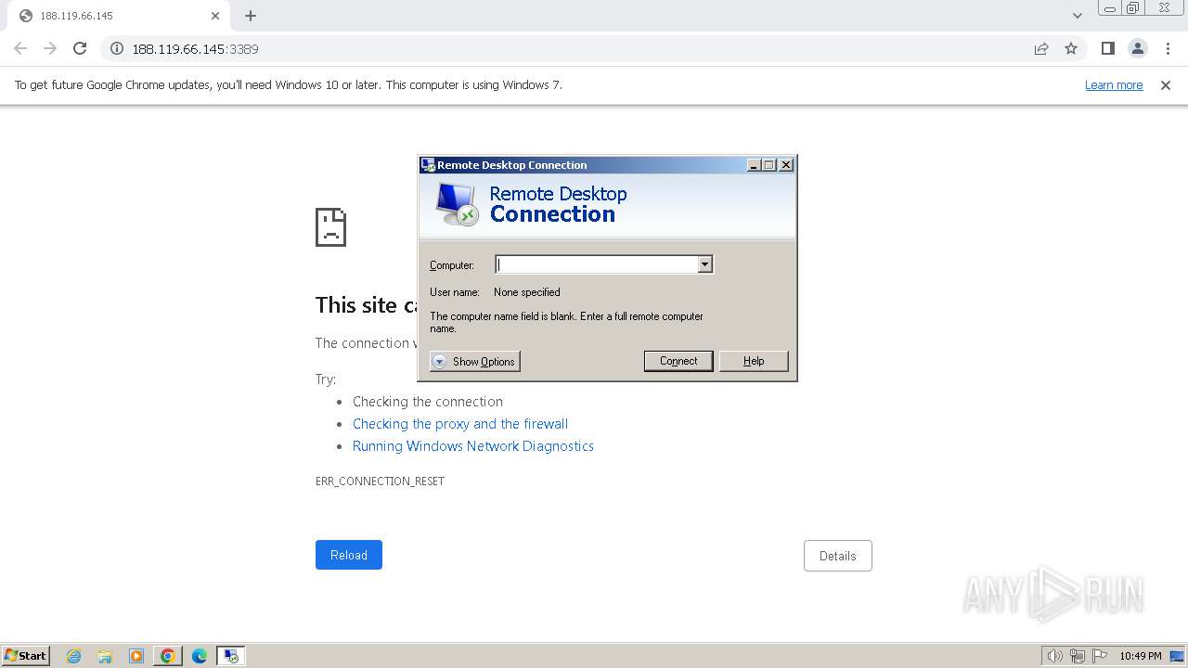
Task: Open Checking the proxy and the firewall link
Action: pyautogui.click(x=460, y=424)
